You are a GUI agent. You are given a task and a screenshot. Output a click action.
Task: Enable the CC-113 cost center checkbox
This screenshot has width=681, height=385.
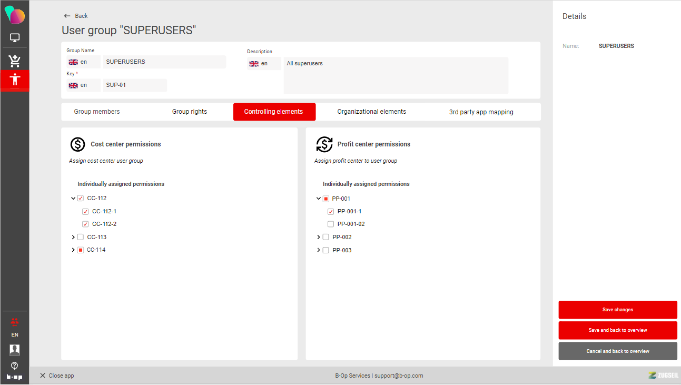point(81,237)
